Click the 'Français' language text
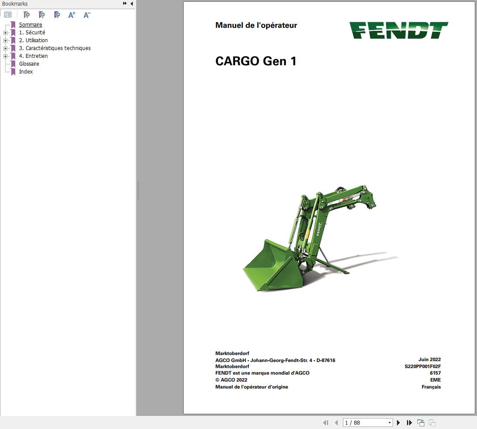477x429 pixels. [x=431, y=387]
